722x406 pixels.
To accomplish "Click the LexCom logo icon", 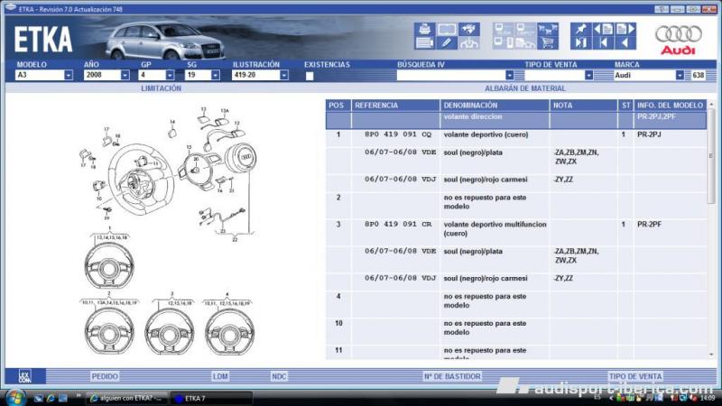I will pos(25,376).
